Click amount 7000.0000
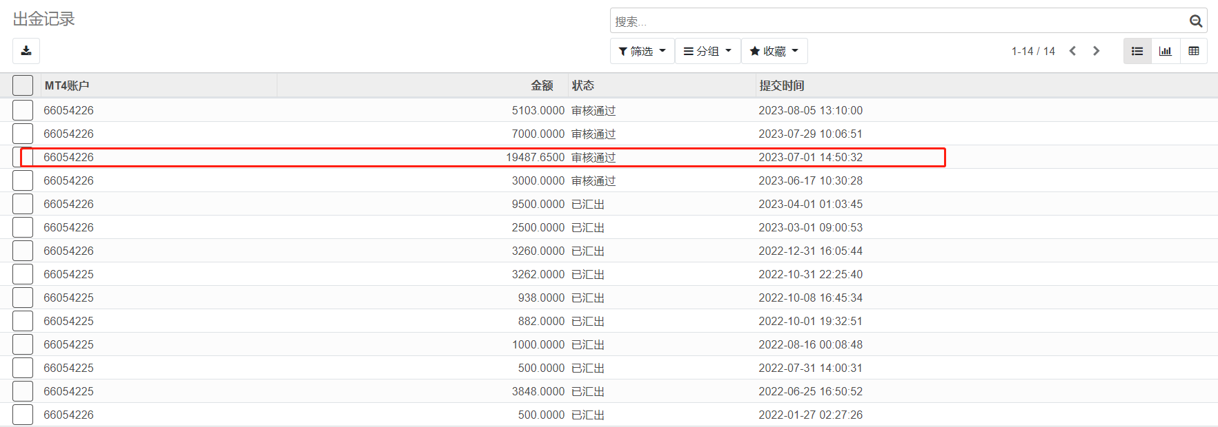The width and height of the screenshot is (1218, 427). point(538,134)
